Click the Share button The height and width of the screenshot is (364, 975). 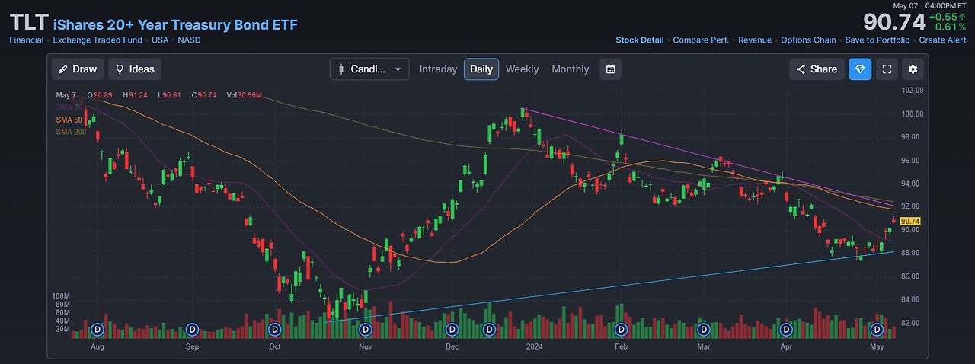(817, 69)
